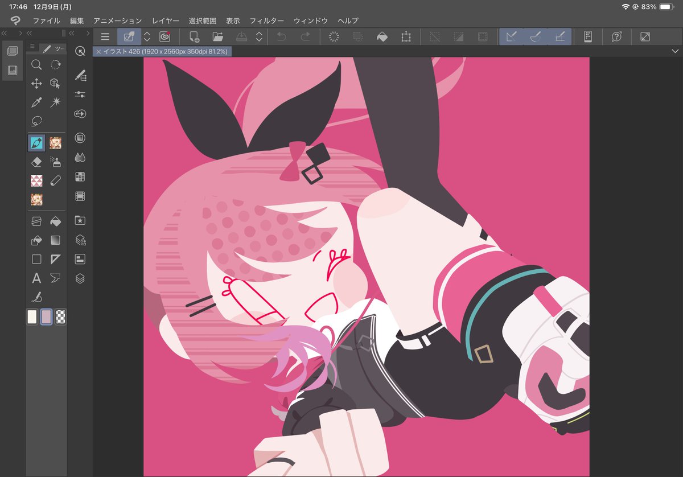Viewport: 683px width, 477px height.
Task: Toggle Snap to Grid
Action: (x=559, y=37)
